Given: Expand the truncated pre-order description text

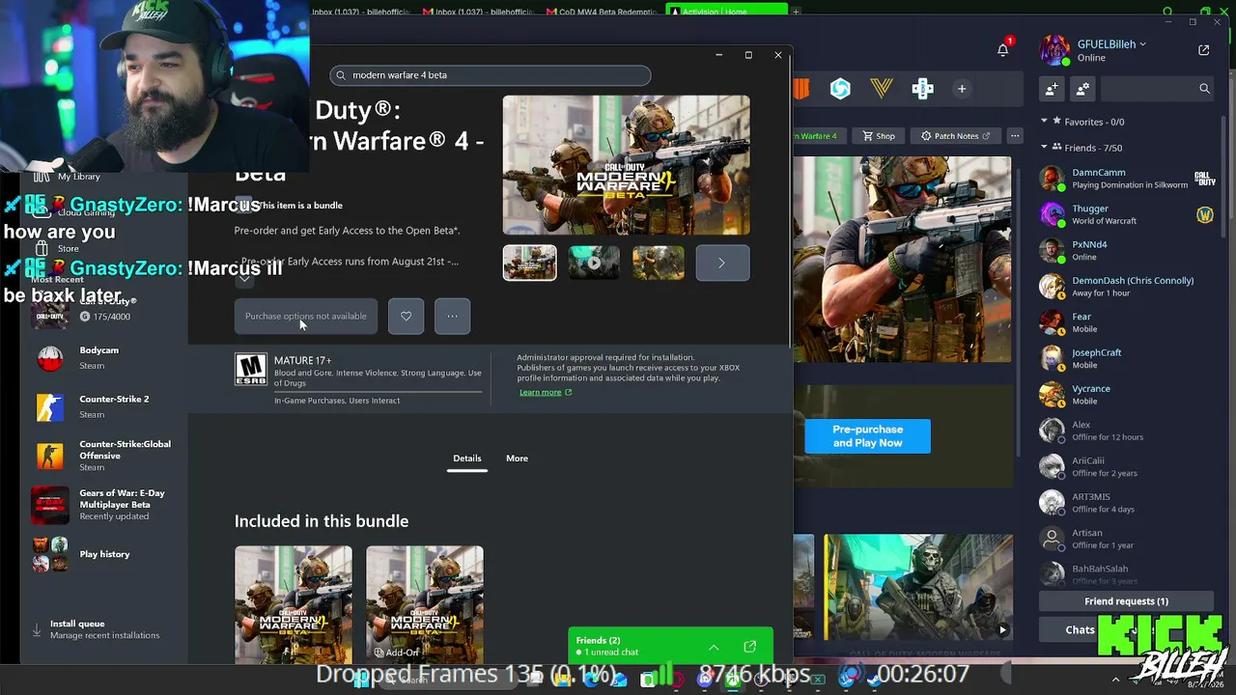Looking at the screenshot, I should pyautogui.click(x=244, y=280).
